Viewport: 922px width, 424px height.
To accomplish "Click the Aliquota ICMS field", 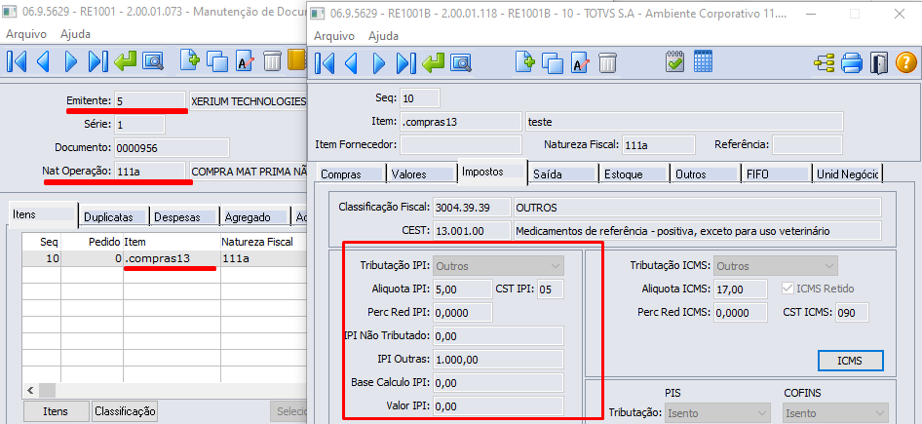I will (x=741, y=289).
